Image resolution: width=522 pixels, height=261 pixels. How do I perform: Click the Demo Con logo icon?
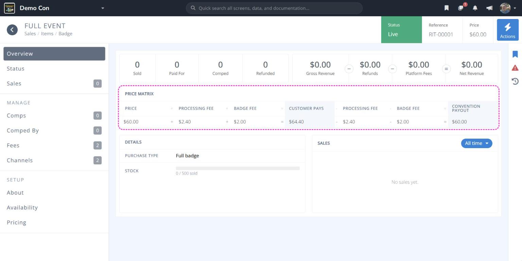pyautogui.click(x=9, y=8)
